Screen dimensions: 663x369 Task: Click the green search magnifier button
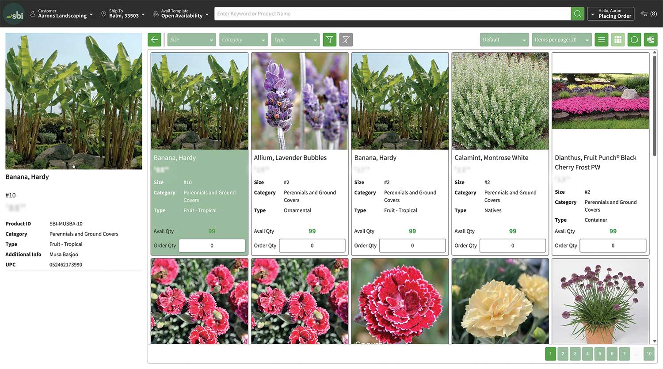[577, 14]
